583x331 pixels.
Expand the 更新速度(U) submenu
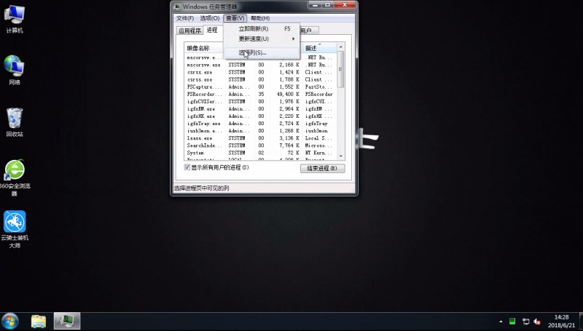pos(262,39)
